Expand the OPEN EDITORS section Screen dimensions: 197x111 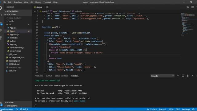tap(12, 11)
